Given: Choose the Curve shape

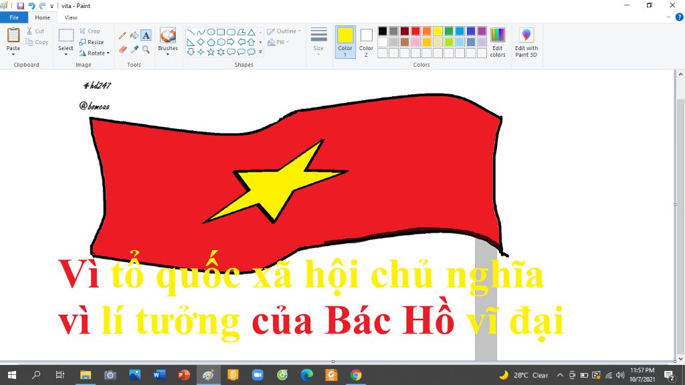Looking at the screenshot, I should 201,32.
